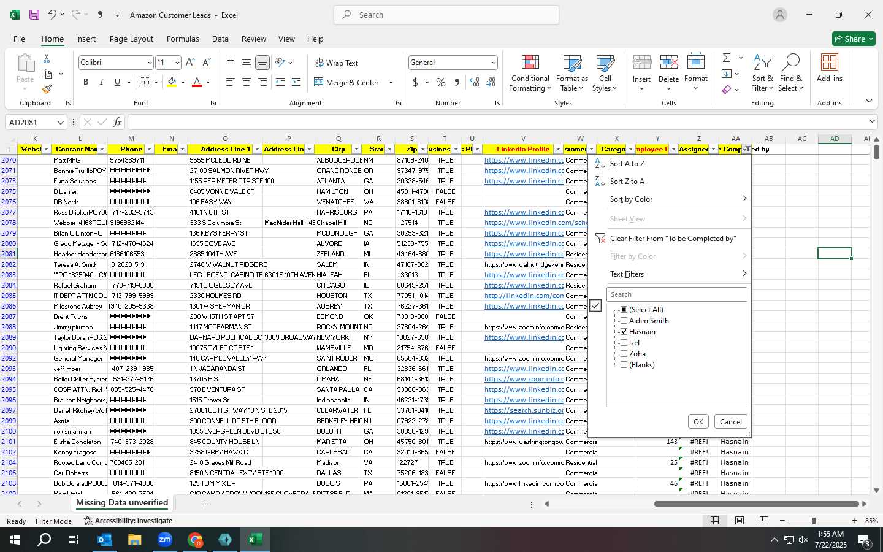Open the Font name dropdown
The height and width of the screenshot is (552, 883).
[149, 63]
